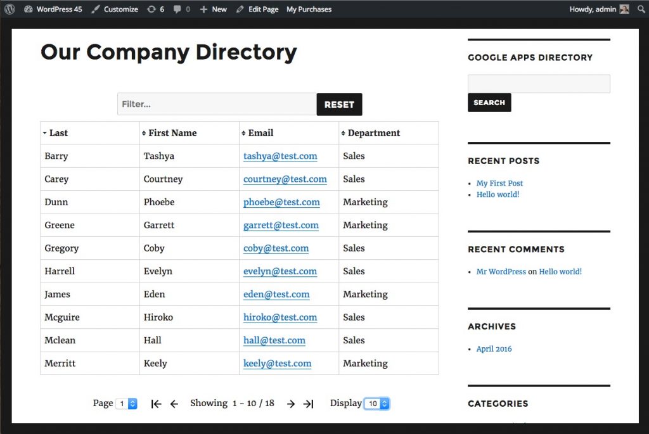Click the hiroko@test.com email link
This screenshot has width=649, height=434.
point(280,317)
